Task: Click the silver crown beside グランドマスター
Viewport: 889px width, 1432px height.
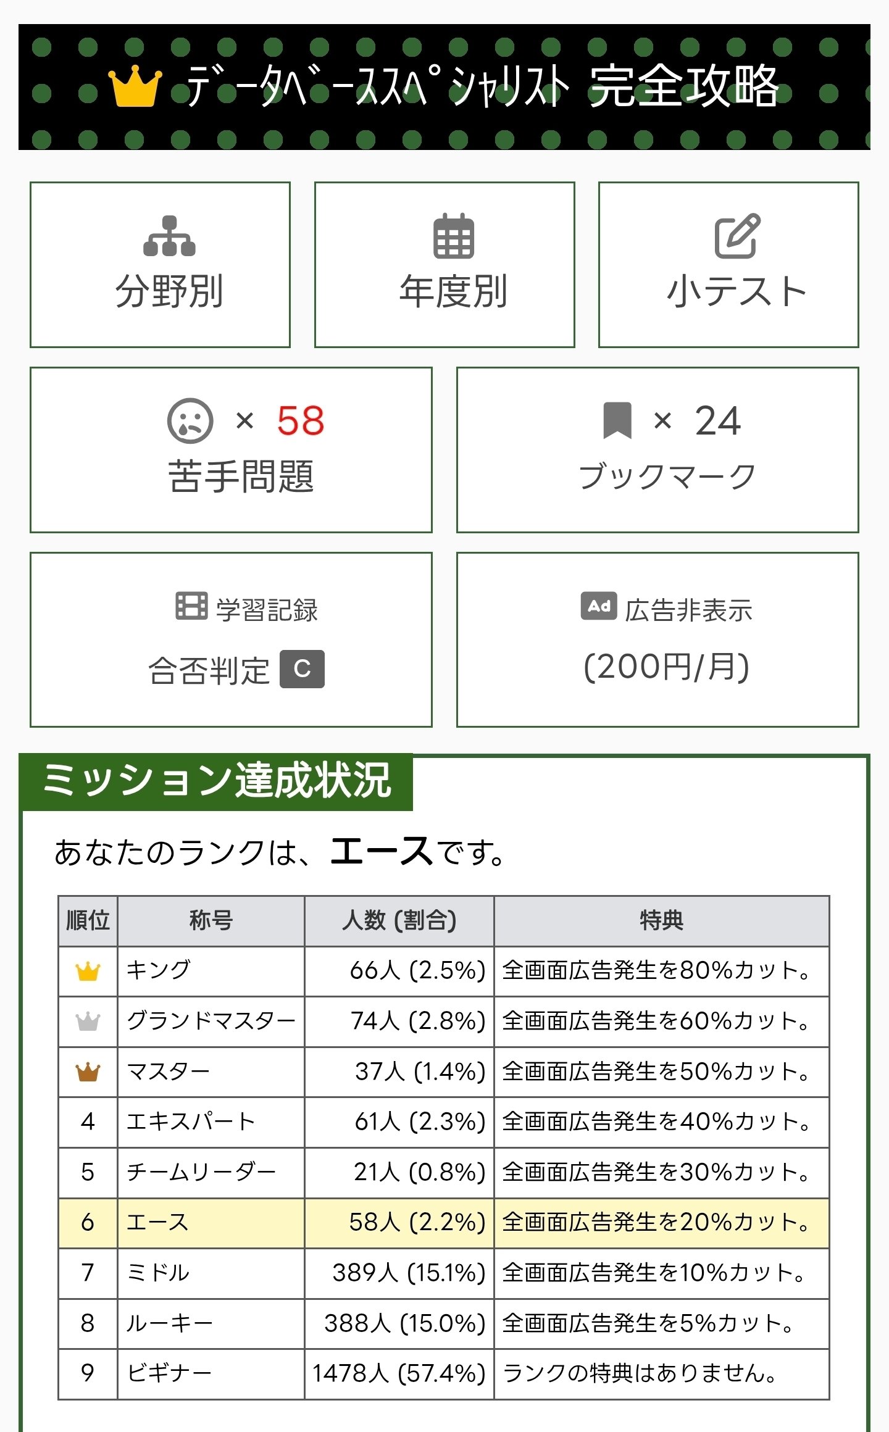Action: point(87,1021)
